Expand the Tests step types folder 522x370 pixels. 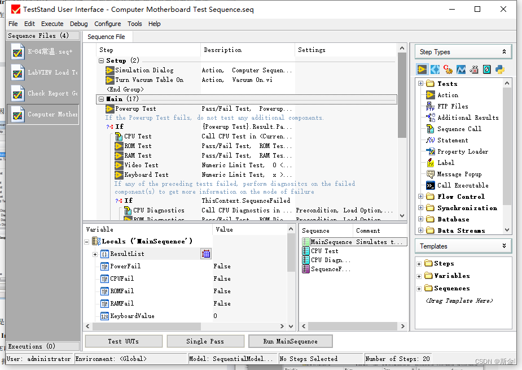pos(421,84)
